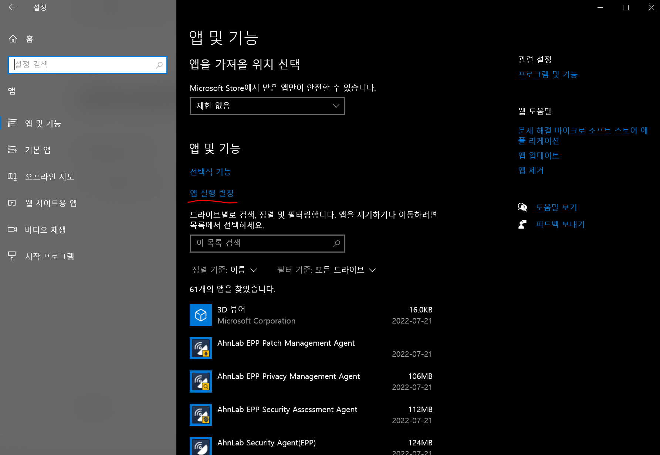This screenshot has width=660, height=455.
Task: Select the 웹 사이트용 앱 icon
Action: (x=12, y=203)
